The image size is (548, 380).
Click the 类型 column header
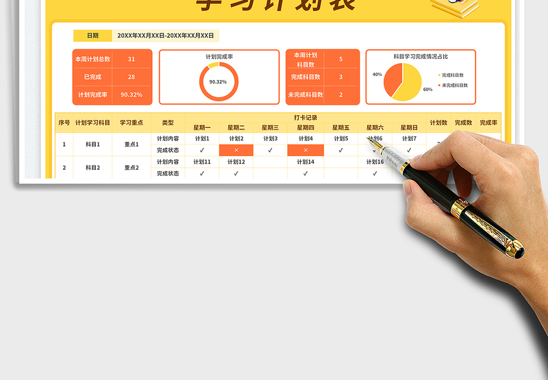click(168, 123)
